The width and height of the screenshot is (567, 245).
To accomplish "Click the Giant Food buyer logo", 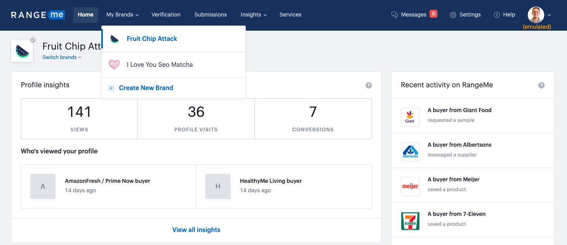I will tap(410, 117).
